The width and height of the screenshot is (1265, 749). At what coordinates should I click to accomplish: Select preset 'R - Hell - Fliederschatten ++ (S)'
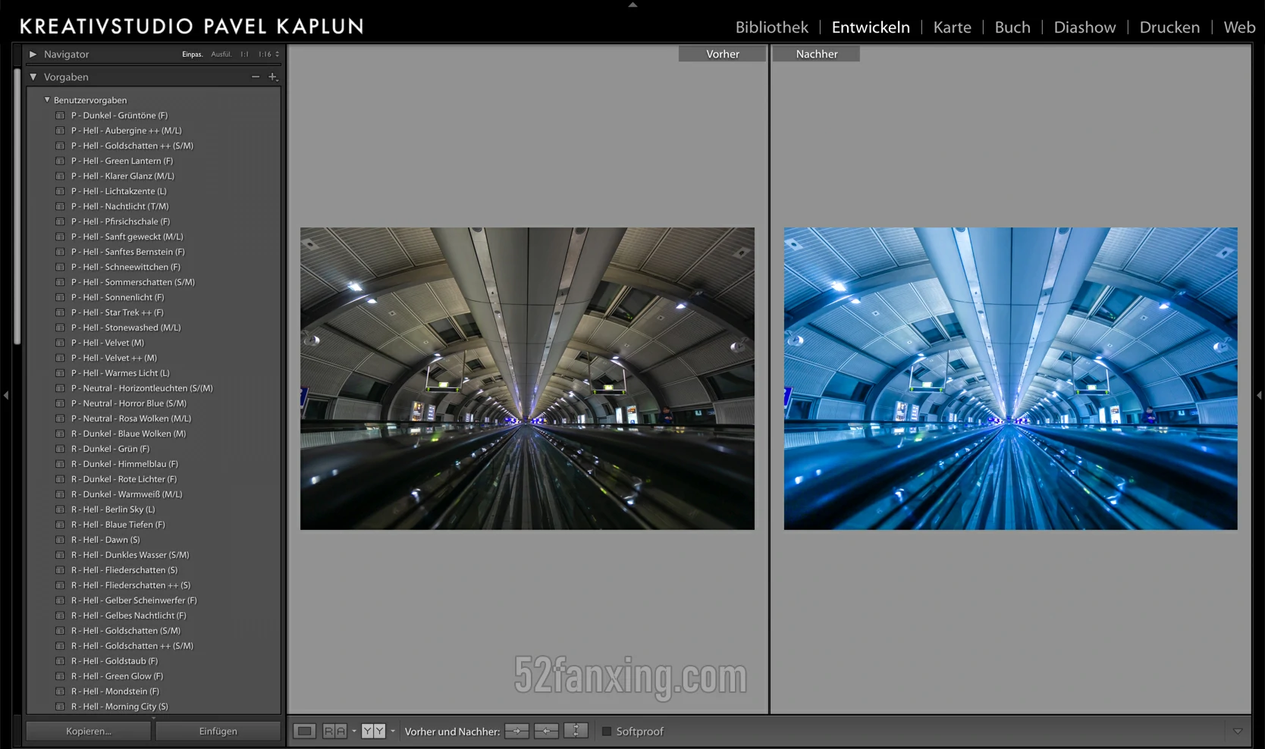[131, 585]
